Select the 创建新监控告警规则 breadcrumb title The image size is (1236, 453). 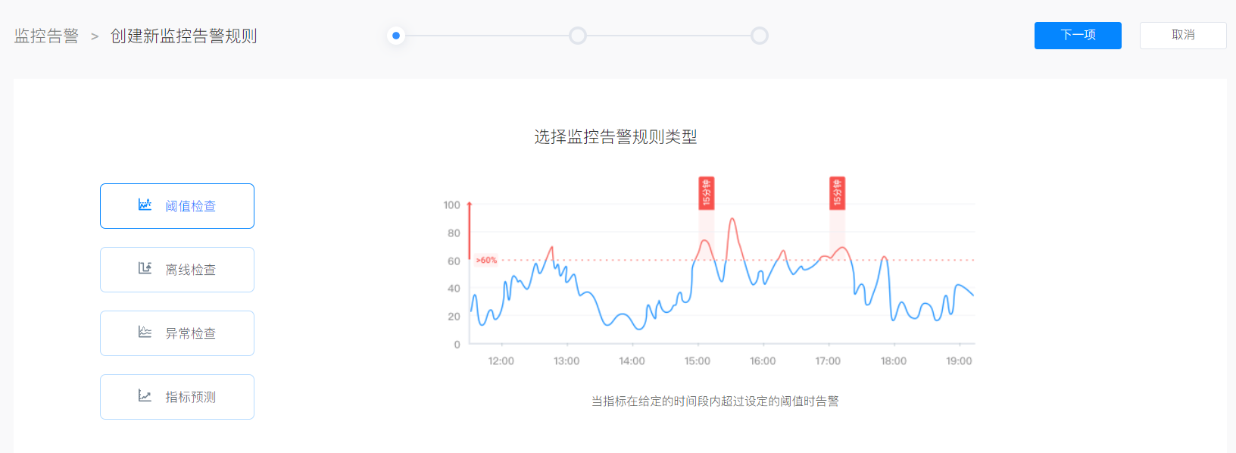pyautogui.click(x=183, y=36)
